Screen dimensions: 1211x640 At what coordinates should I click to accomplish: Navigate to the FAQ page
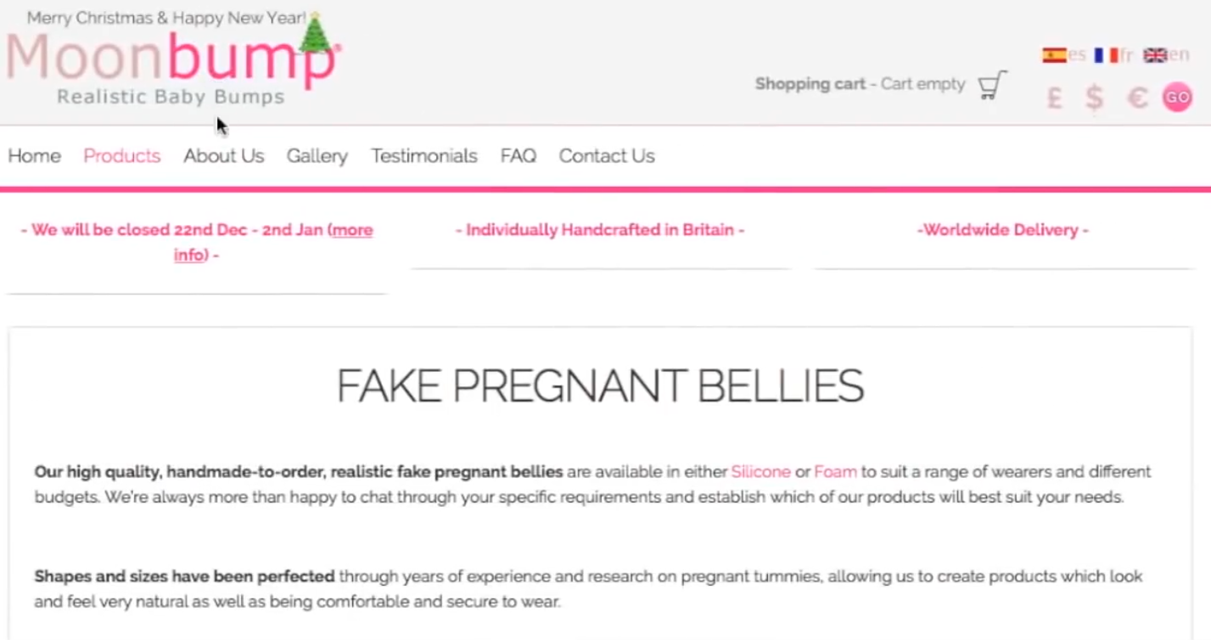[518, 156]
